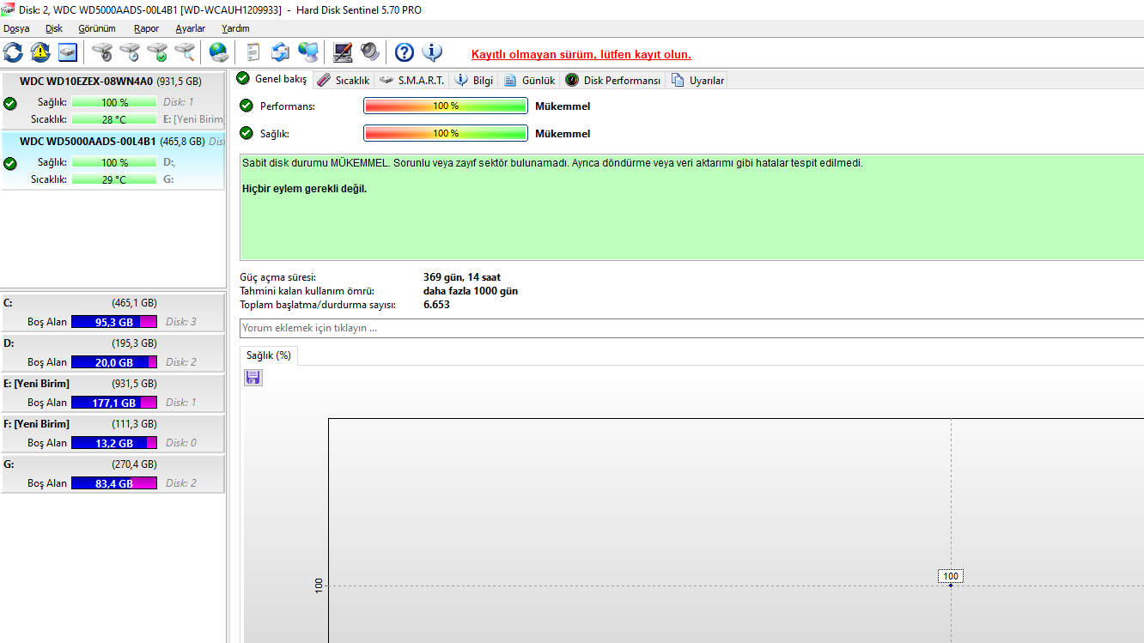1144x643 pixels.
Task: Click the D: drive 20,0 GB free bar
Action: 114,362
